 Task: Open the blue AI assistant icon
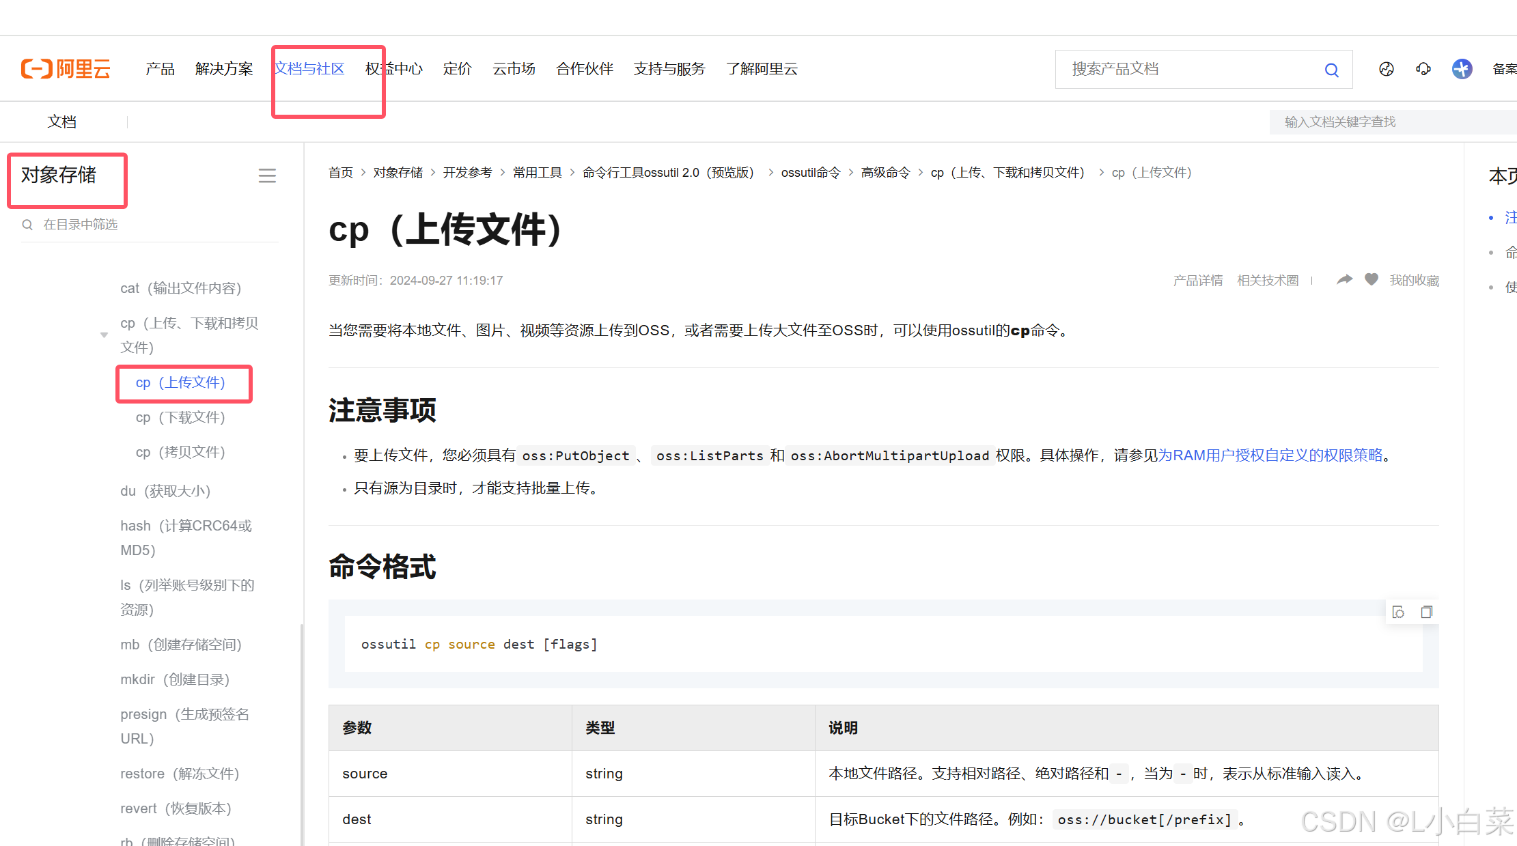pyautogui.click(x=1462, y=69)
